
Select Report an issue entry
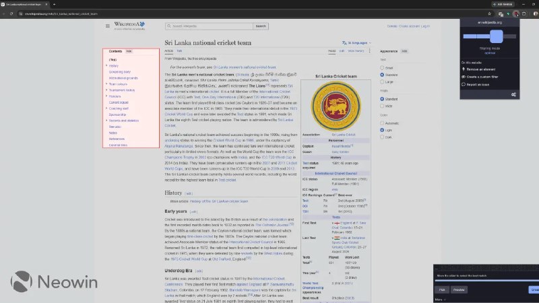point(478,84)
